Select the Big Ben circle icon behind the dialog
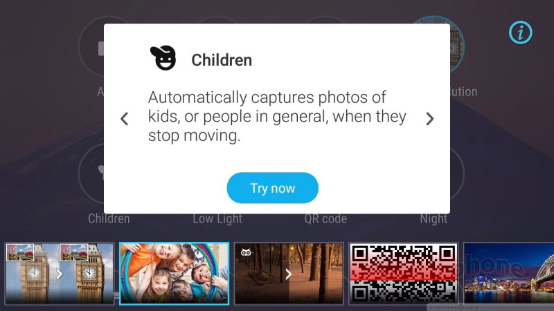554x311 pixels. click(x=456, y=46)
